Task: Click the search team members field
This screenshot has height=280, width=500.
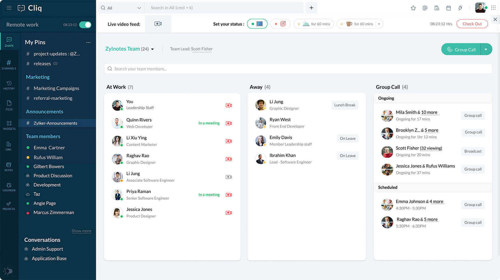Action: click(298, 69)
